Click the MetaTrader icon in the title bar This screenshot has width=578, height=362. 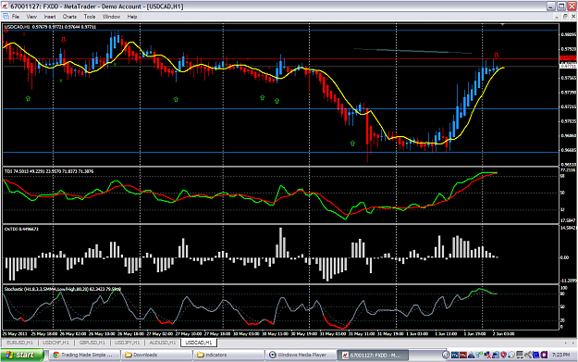click(x=5, y=6)
